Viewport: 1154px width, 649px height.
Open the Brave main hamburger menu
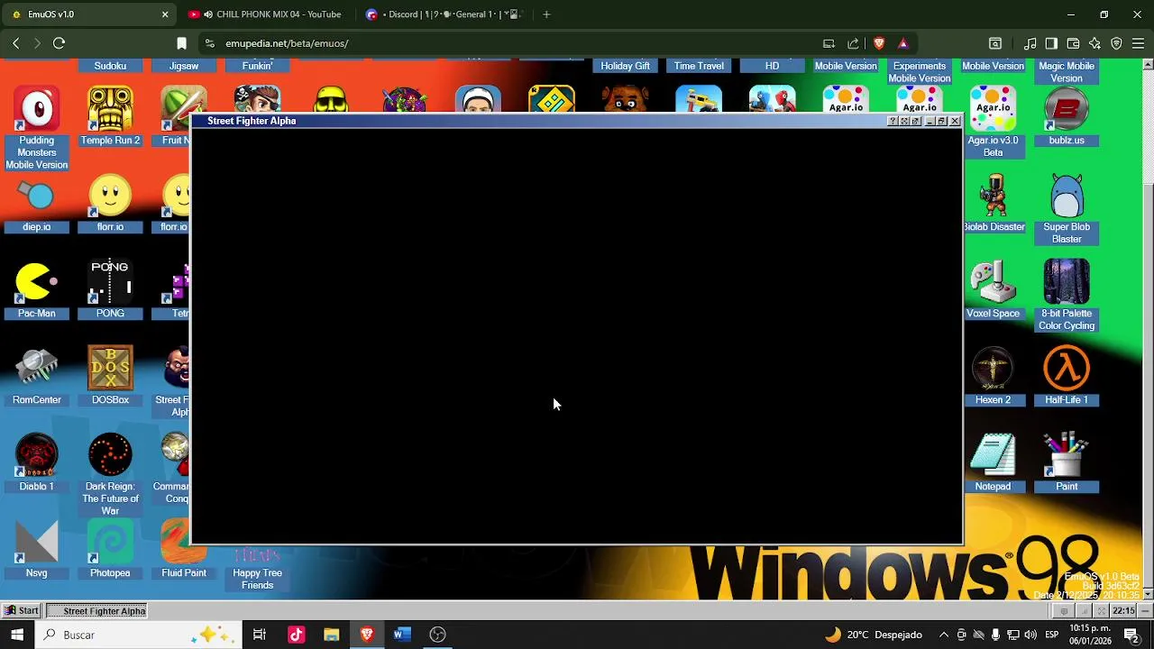(x=1138, y=43)
